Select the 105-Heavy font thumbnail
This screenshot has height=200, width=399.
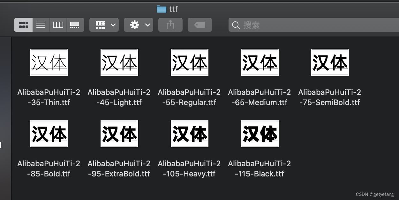tap(190, 133)
